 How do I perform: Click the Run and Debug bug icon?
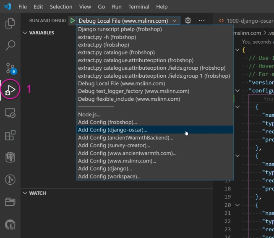(x=10, y=90)
